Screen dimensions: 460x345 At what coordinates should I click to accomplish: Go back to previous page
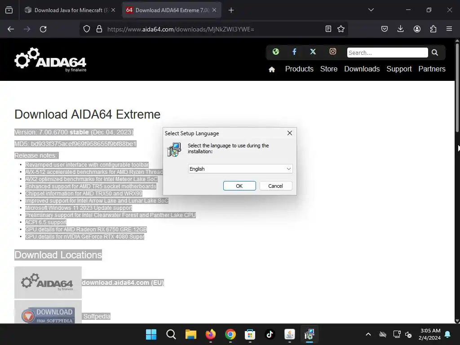pyautogui.click(x=11, y=29)
